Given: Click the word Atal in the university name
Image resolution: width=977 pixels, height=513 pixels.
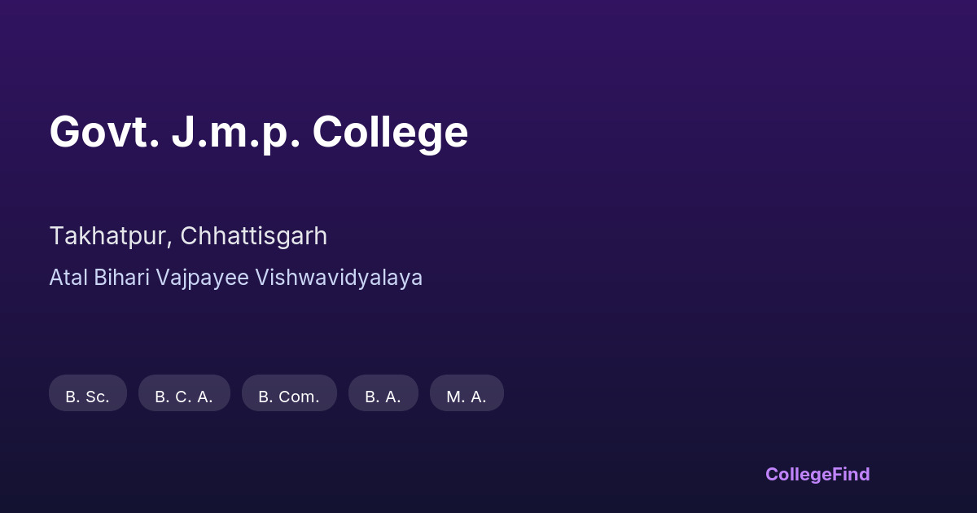Looking at the screenshot, I should click(68, 278).
